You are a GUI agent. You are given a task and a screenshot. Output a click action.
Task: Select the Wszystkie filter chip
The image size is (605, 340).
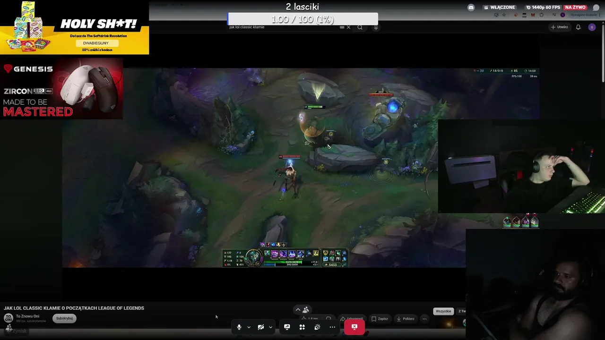[443, 311]
